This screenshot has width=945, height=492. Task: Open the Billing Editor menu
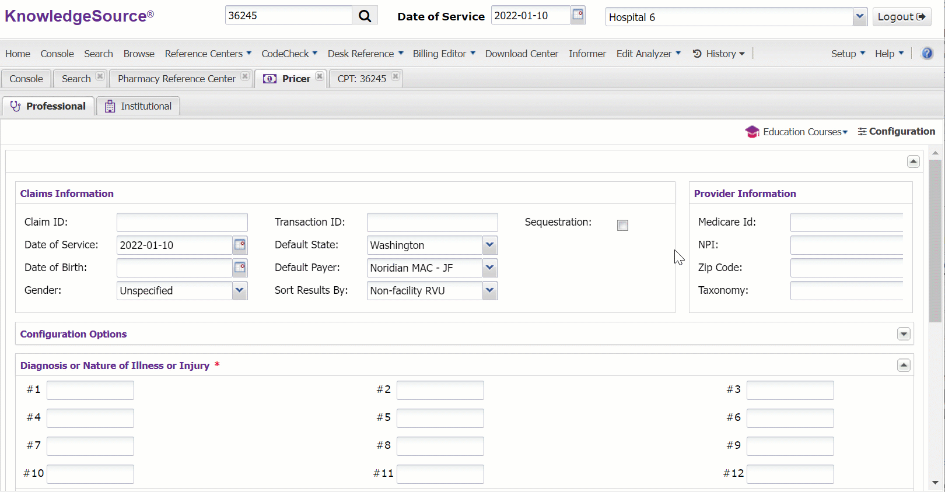tap(444, 54)
